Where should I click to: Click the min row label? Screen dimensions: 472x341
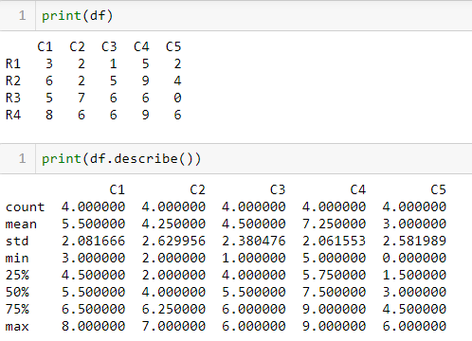pyautogui.click(x=17, y=259)
